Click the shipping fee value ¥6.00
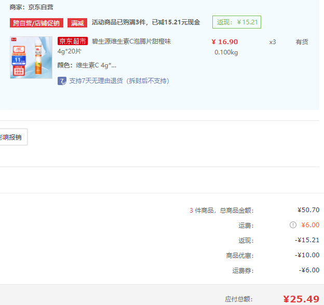 point(310,225)
